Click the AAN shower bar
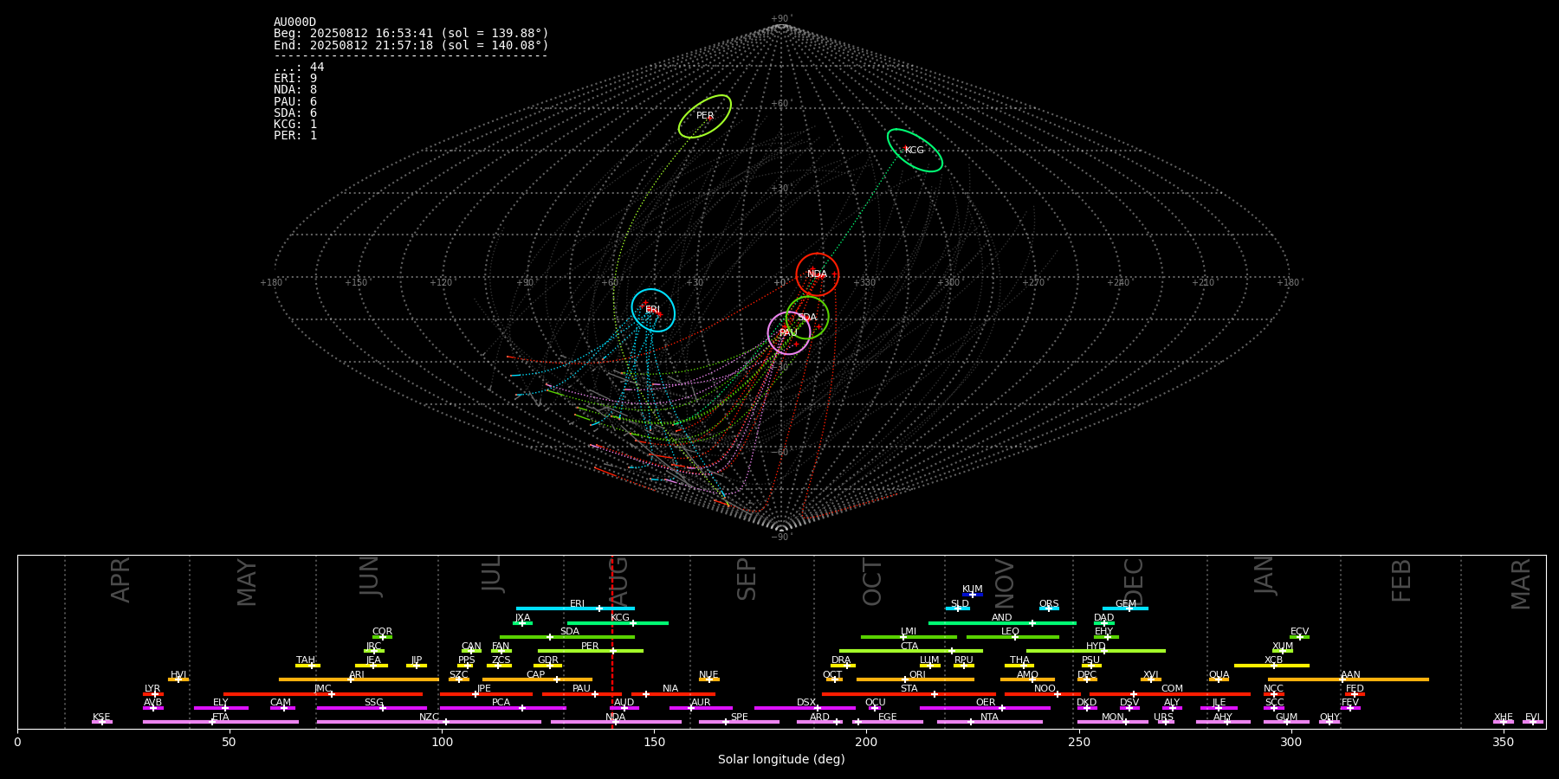This screenshot has width=1559, height=779. click(x=1349, y=679)
